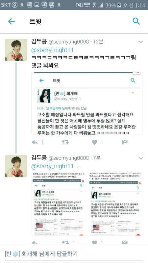This screenshot has width=148, height=263.
Task: Send first tweet via direct message icon
Action: pyautogui.click(x=125, y=142)
